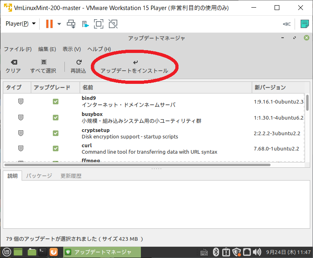Open the 表示 (V) menu
Image resolution: width=313 pixels, height=258 pixels.
pyautogui.click(x=72, y=49)
